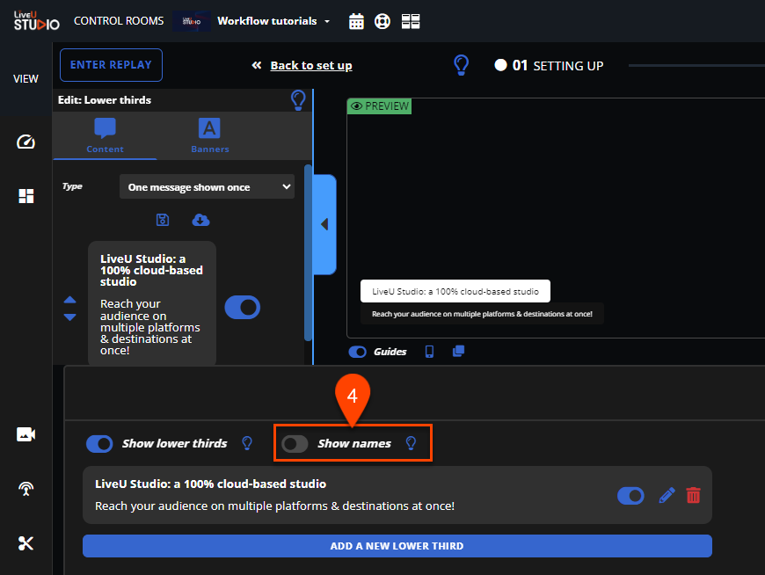The height and width of the screenshot is (575, 765).
Task: Click the VIEW sidebar item
Action: (25, 79)
